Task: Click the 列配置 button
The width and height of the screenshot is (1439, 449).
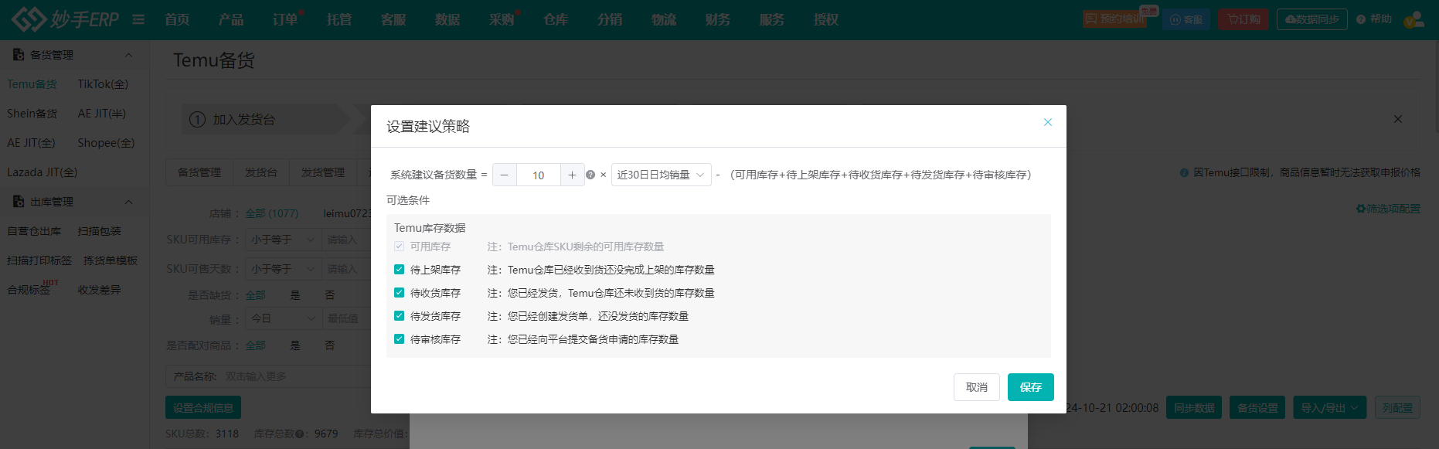Action: [x=1397, y=408]
